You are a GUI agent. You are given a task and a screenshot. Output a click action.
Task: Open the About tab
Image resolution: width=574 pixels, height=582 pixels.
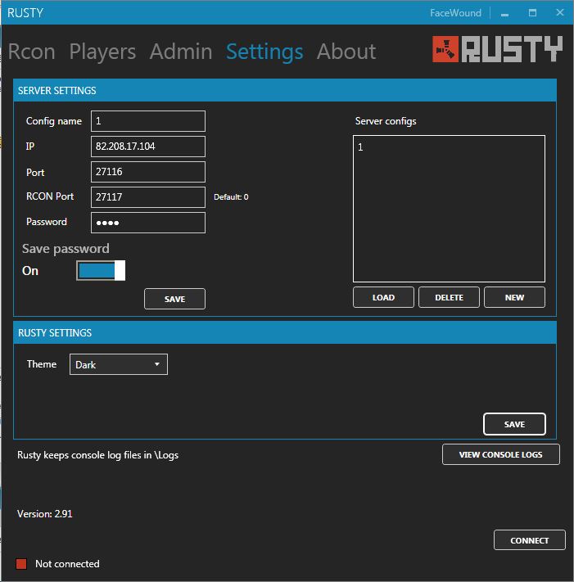click(x=346, y=52)
